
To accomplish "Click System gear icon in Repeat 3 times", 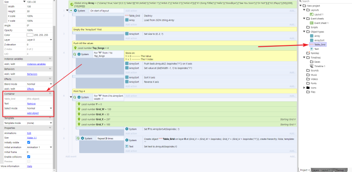I will [82, 138].
